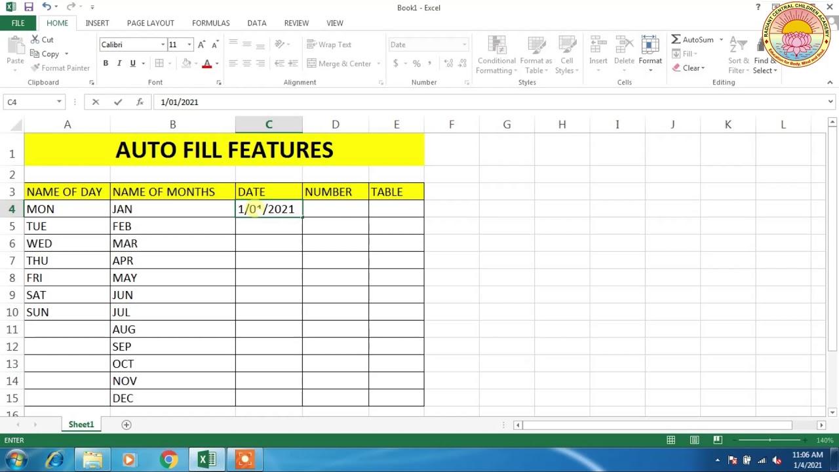Click the Cut command in Clipboard group
The image size is (839, 472).
[x=42, y=40]
